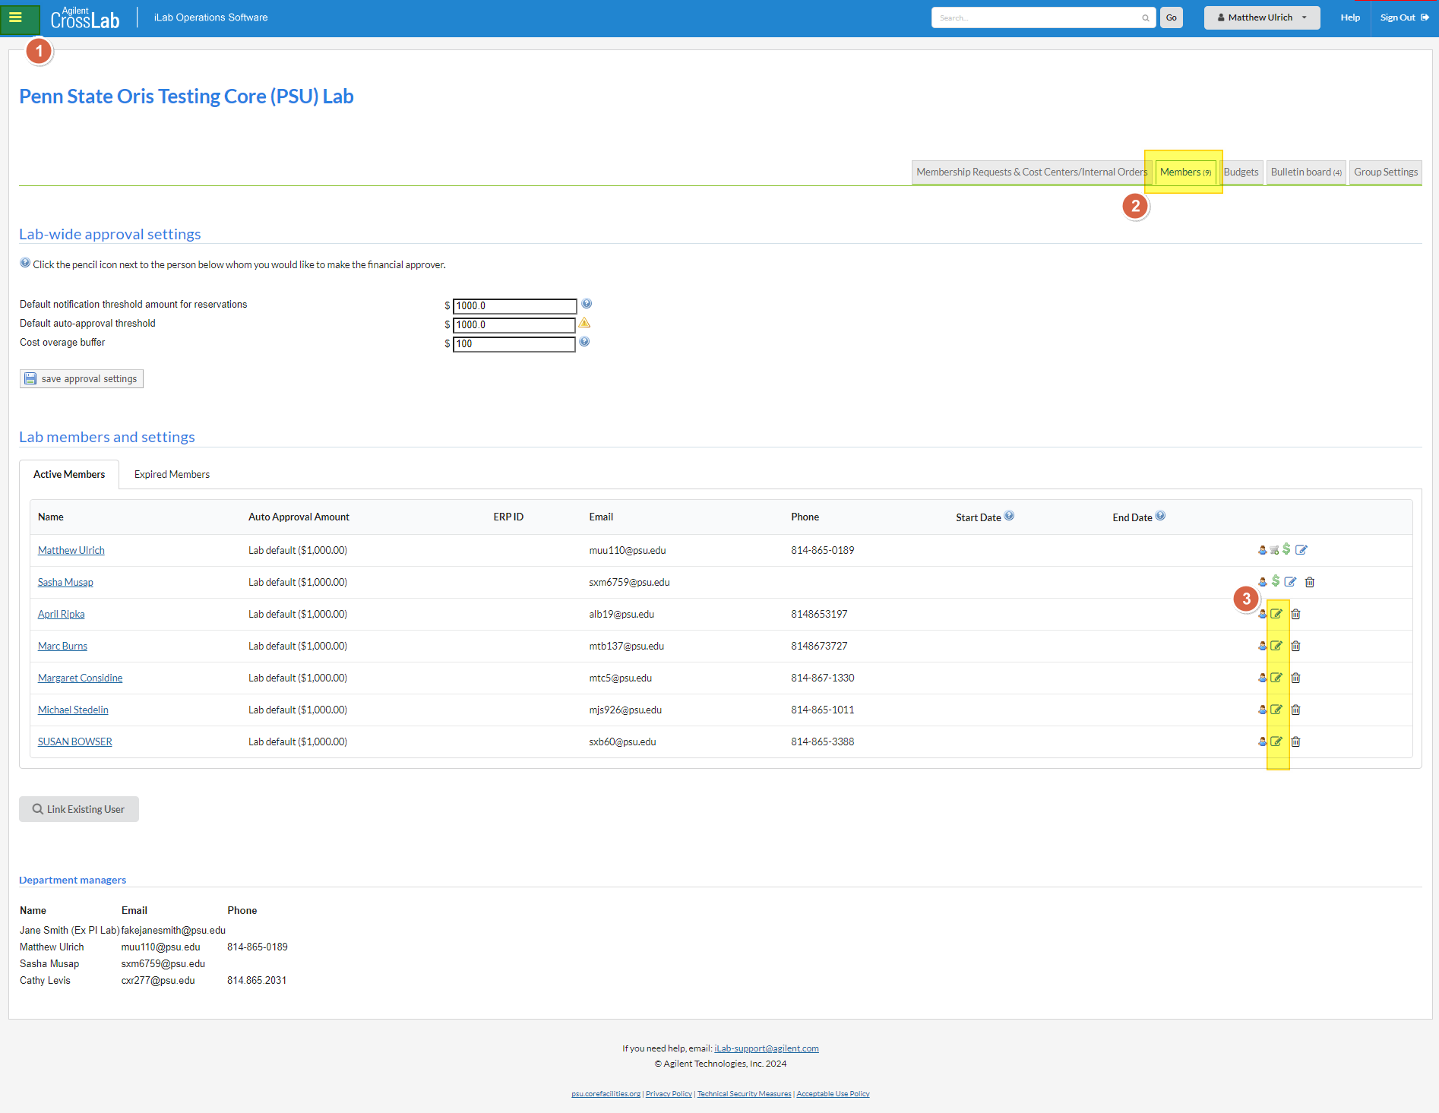Click the edit pencil icon for Marc Burns
The width and height of the screenshot is (1439, 1113).
pos(1276,646)
